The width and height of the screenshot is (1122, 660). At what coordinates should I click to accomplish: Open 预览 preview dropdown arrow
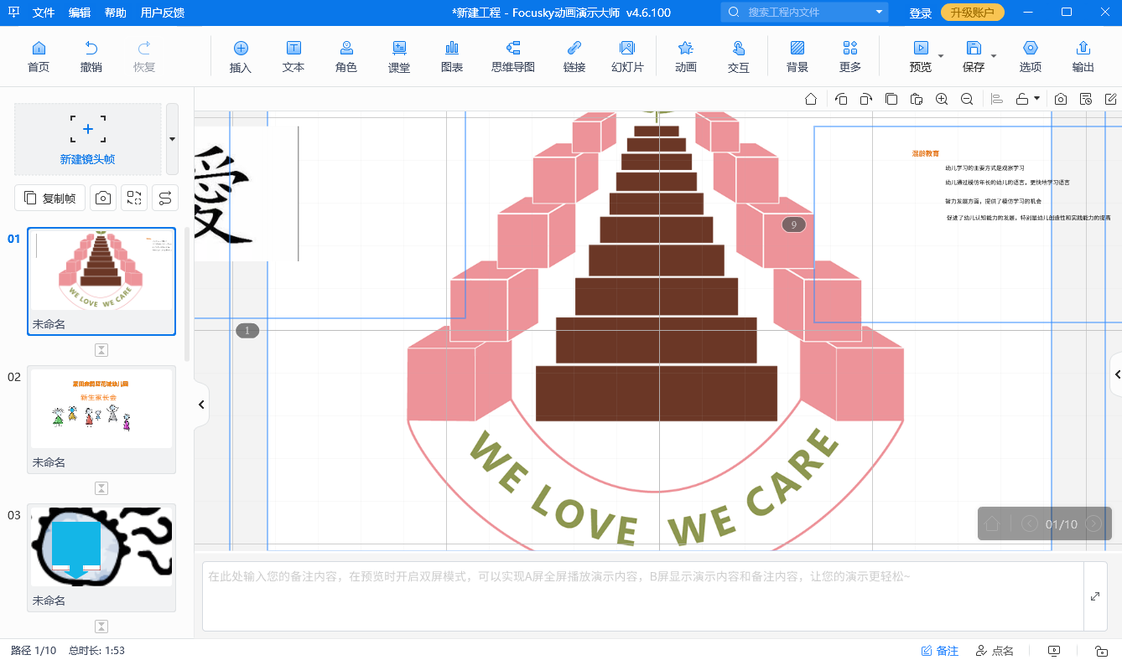(x=941, y=56)
